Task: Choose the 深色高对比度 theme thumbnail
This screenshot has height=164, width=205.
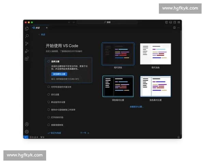Action: [118, 86]
